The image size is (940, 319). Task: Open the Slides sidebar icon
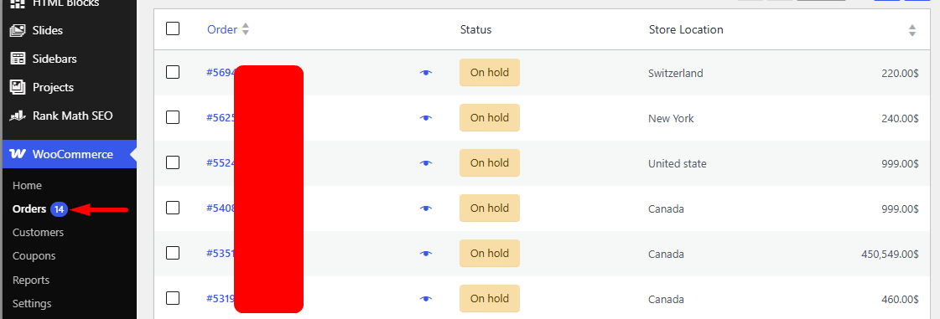click(x=18, y=30)
